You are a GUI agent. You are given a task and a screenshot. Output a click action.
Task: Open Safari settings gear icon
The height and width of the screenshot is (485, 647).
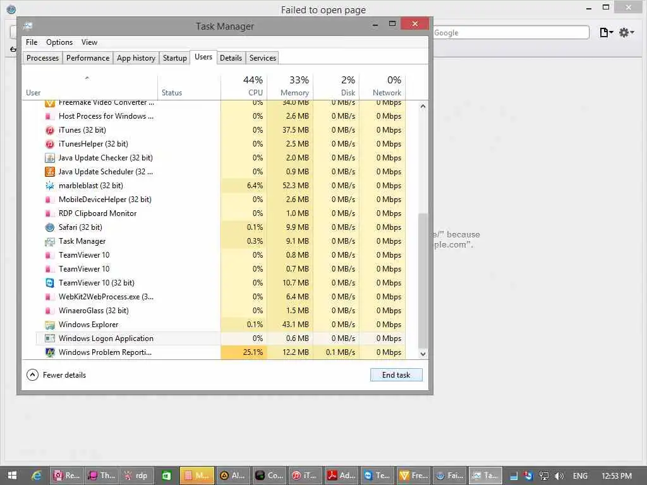[x=626, y=32]
